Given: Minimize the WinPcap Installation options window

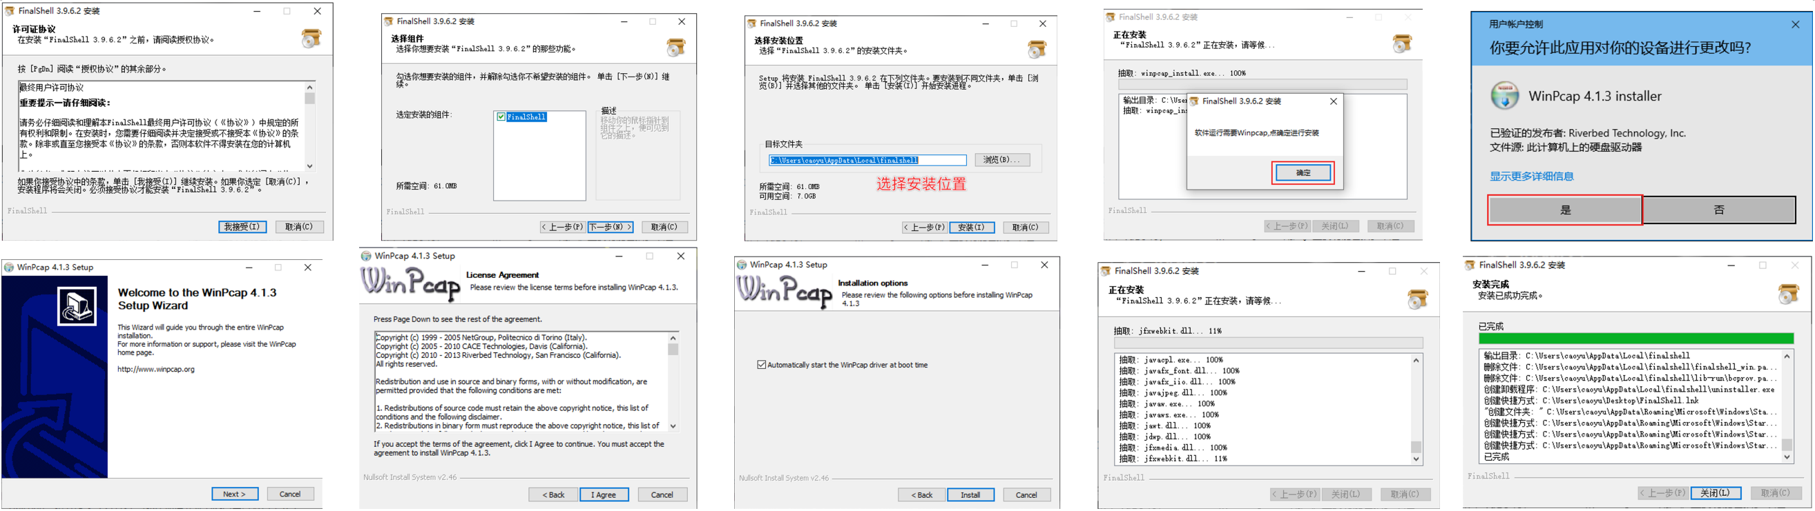Looking at the screenshot, I should point(985,265).
